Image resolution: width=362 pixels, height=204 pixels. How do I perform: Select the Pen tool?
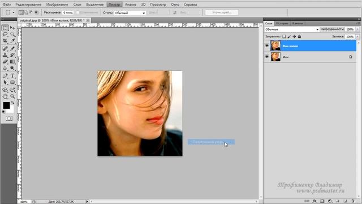pyautogui.click(x=5, y=75)
